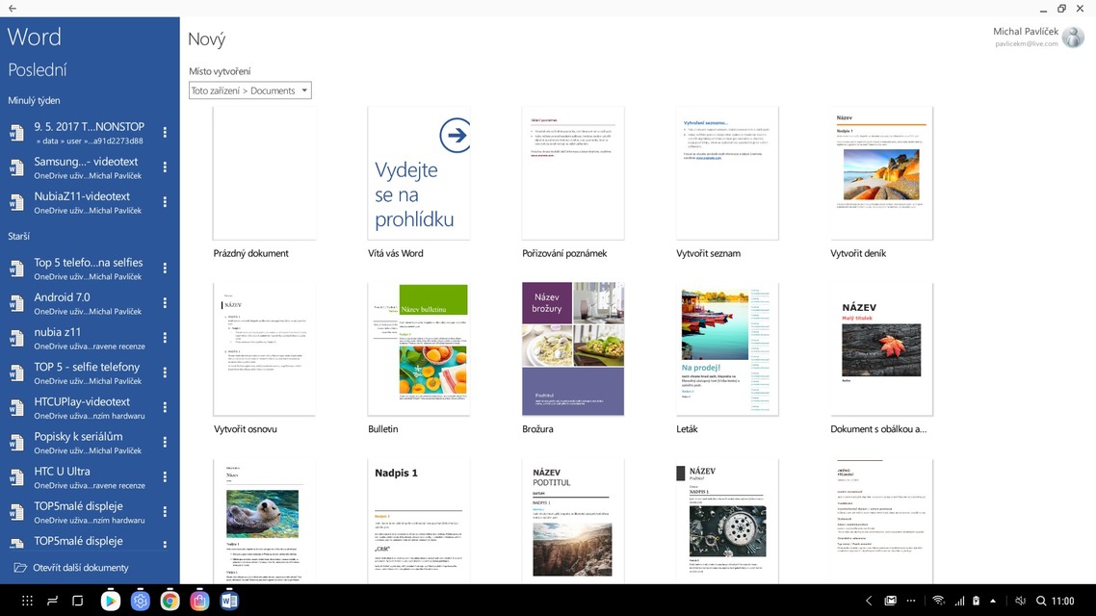Click the muted sound icon in the system tray

(x=1020, y=601)
